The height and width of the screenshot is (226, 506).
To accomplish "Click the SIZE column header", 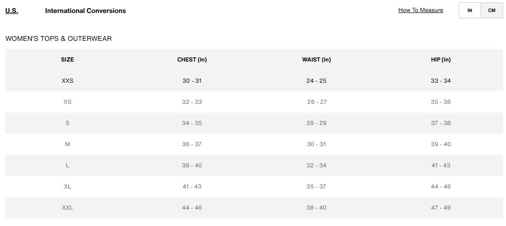I will coord(67,60).
